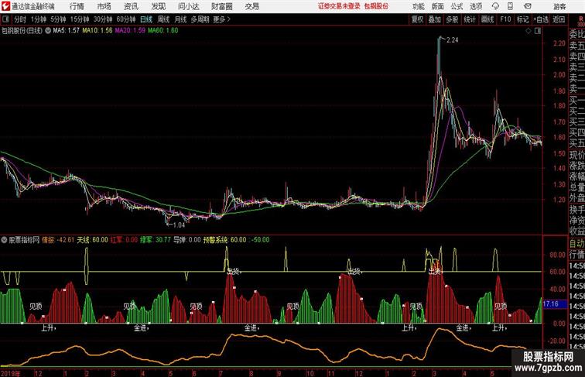Open the 市场 menu

tap(104, 6)
